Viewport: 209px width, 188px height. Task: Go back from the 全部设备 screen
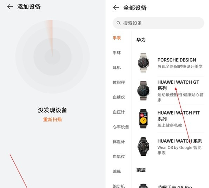point(116,7)
